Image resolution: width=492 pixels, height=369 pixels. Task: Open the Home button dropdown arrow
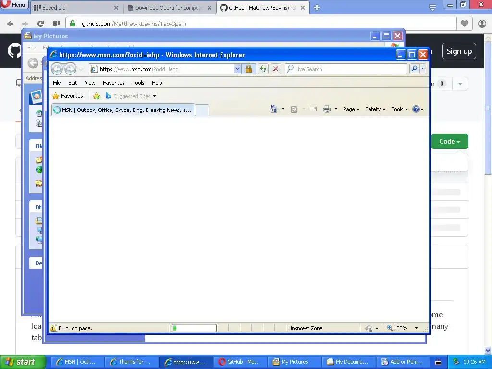click(283, 109)
